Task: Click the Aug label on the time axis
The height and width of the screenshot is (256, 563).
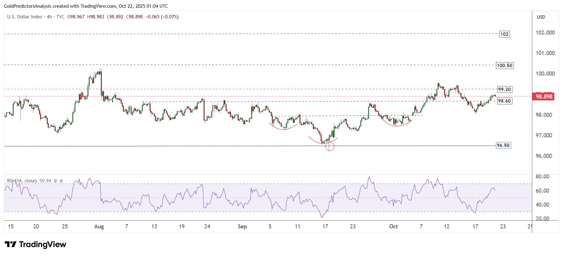Action: coord(99,226)
